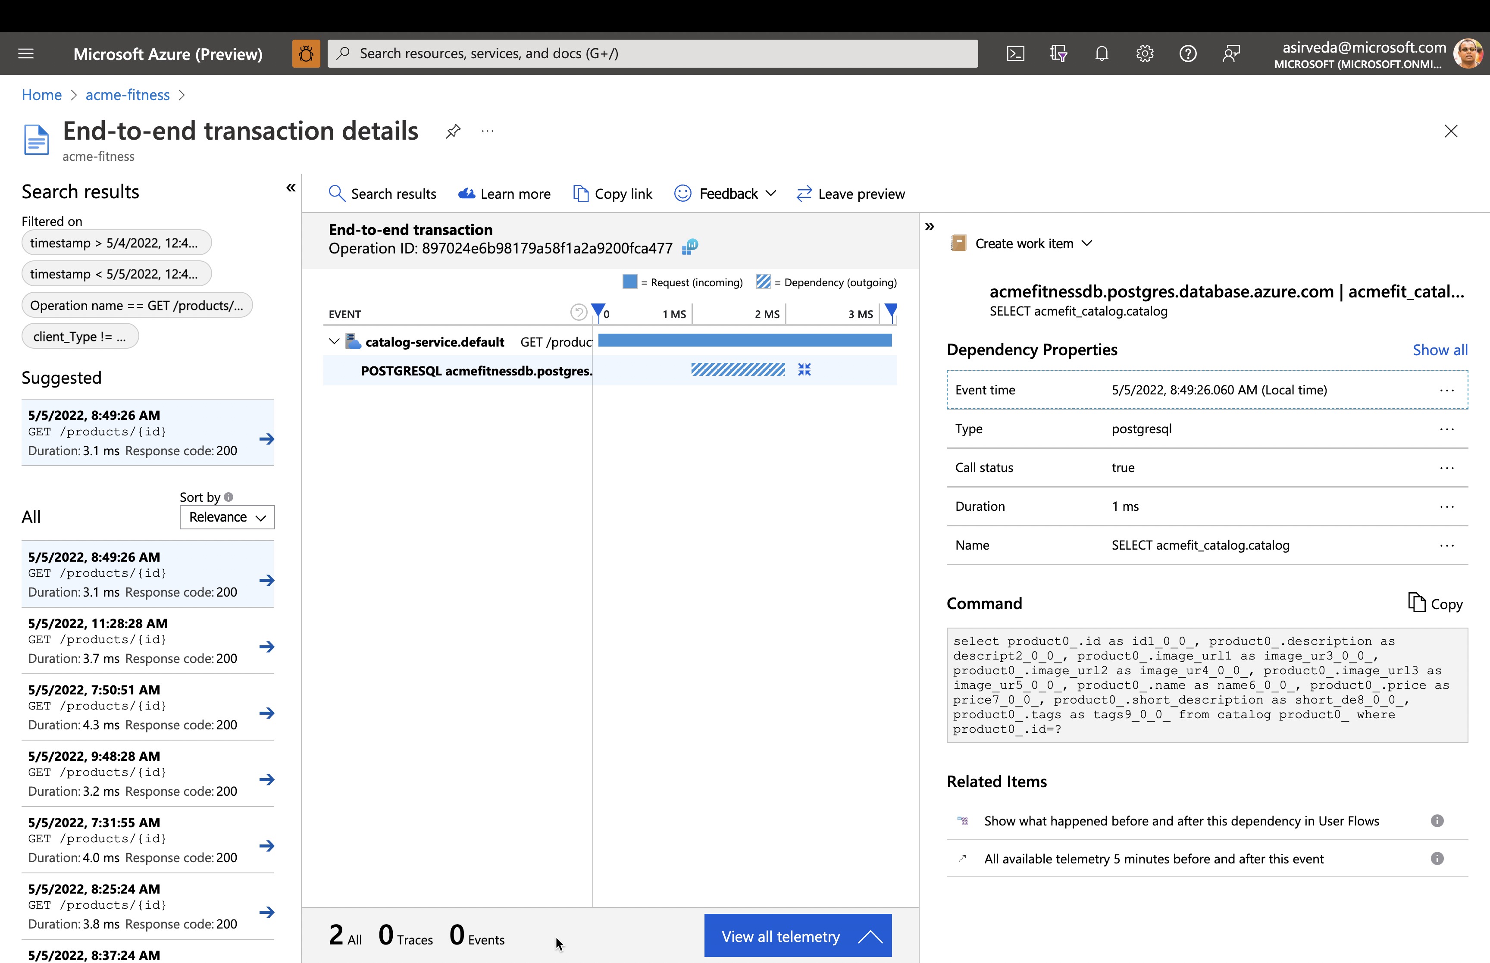
Task: Expand the details pane with double chevron
Action: click(929, 226)
